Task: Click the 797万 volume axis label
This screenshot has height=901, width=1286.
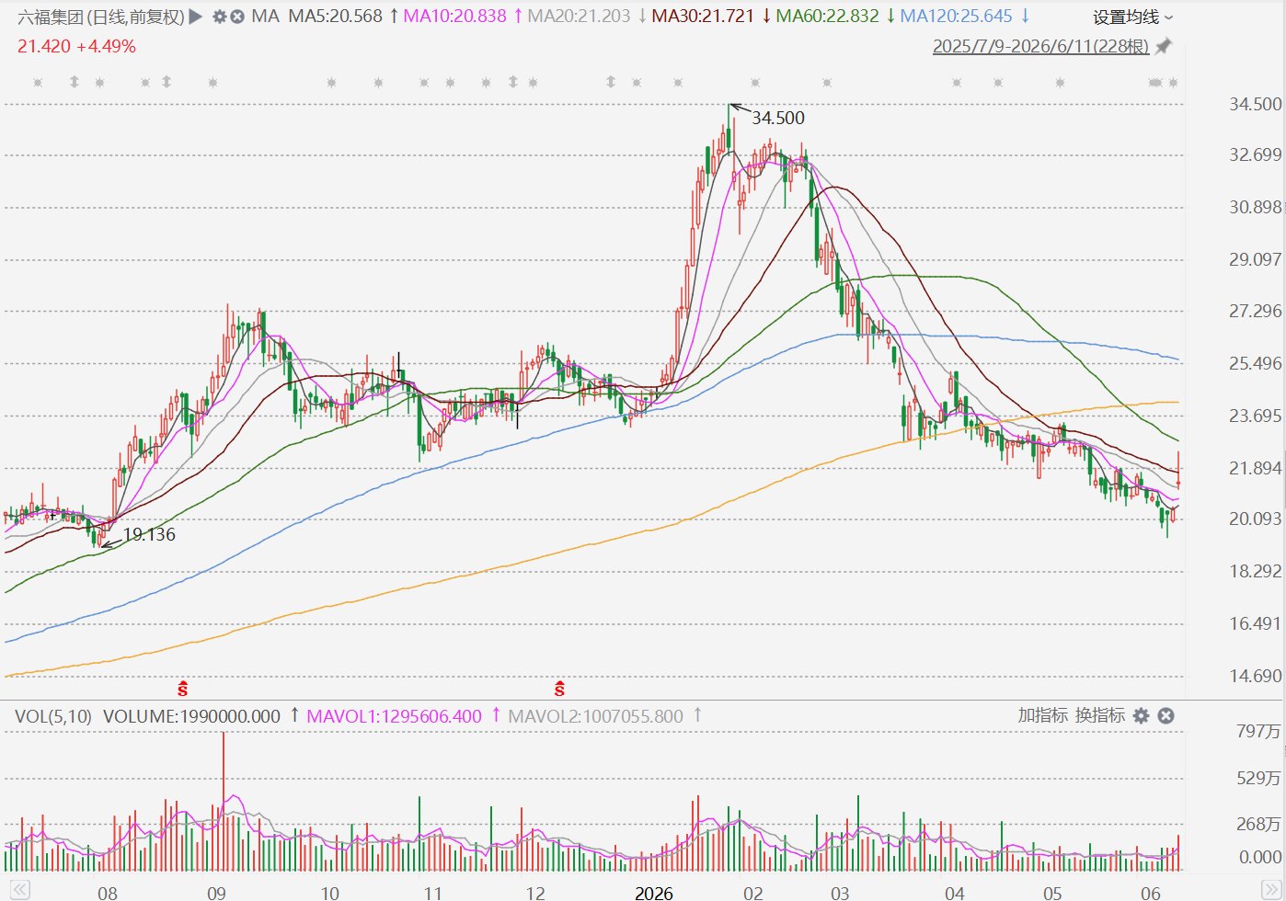Action: tap(1258, 731)
